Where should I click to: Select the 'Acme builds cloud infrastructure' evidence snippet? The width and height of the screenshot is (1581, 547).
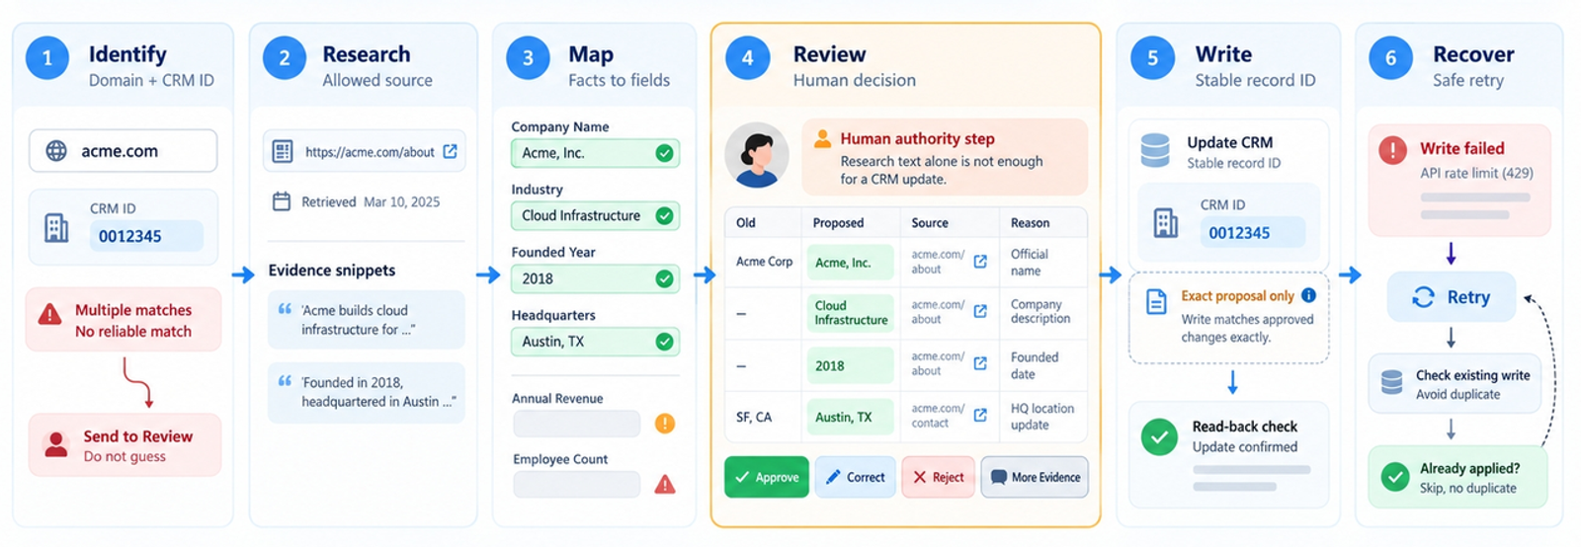366,319
